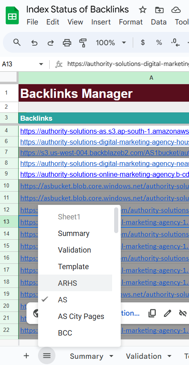189x365 pixels.
Task: Open the Summary tab dropdown arrow
Action: (111, 356)
